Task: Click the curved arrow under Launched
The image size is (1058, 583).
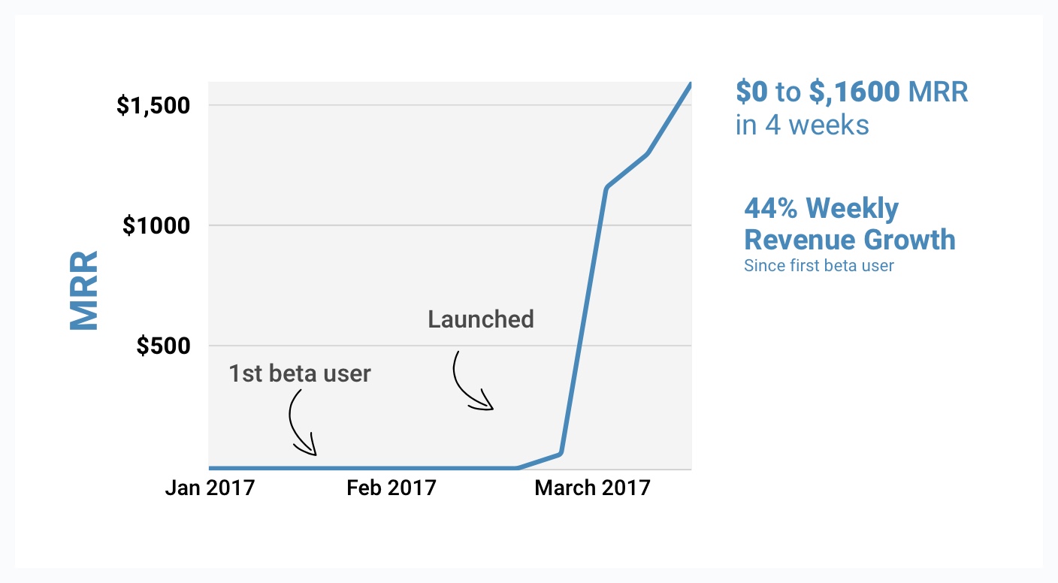Action: (x=472, y=380)
